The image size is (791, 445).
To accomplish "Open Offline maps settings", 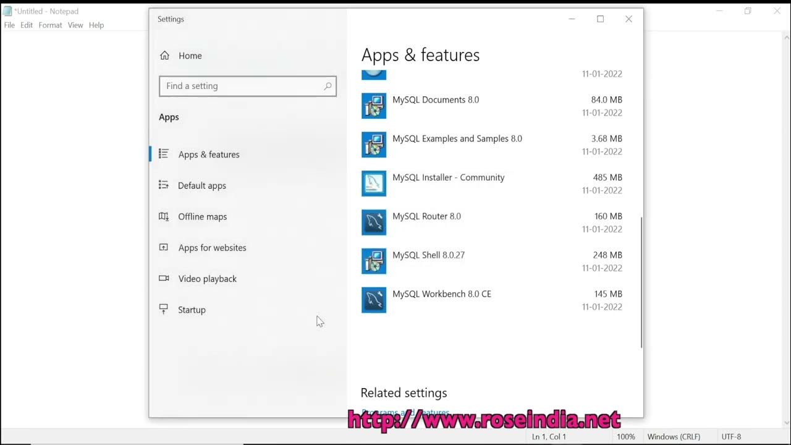I will (202, 216).
